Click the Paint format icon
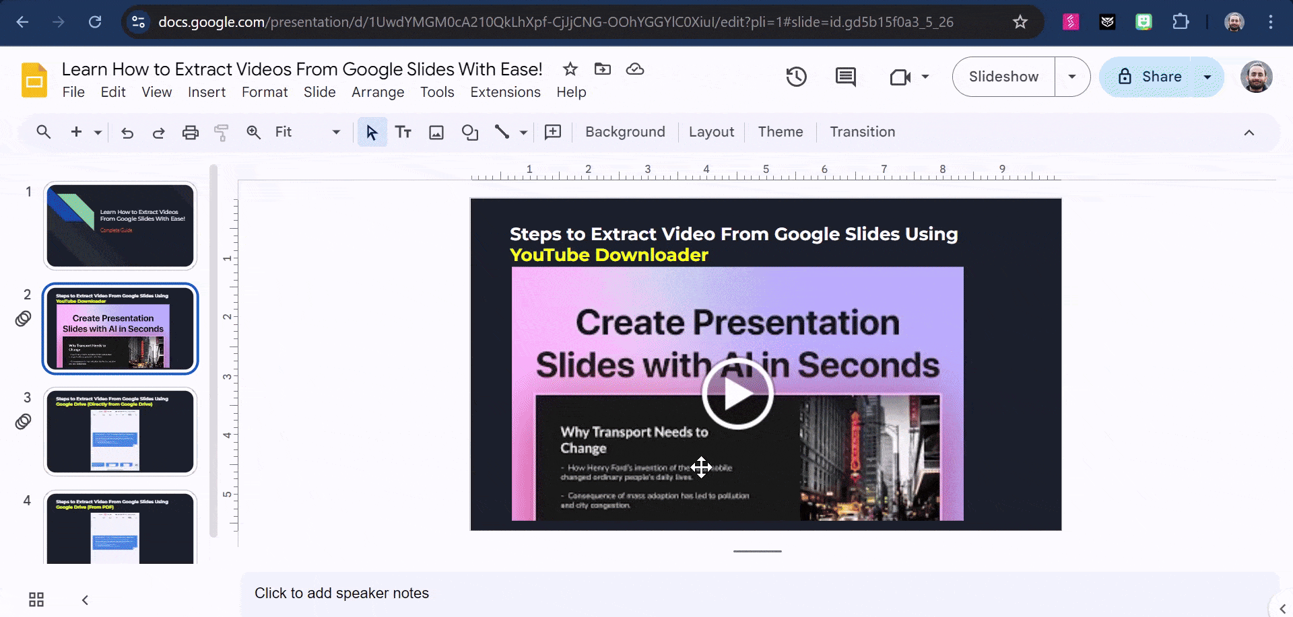This screenshot has height=617, width=1293. click(221, 132)
